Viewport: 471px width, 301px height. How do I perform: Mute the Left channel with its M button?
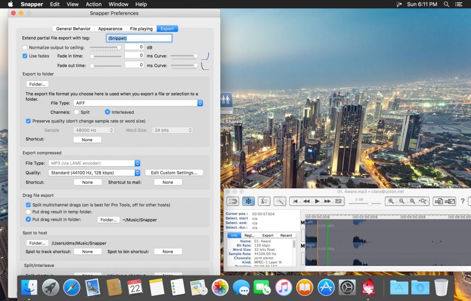tap(303, 222)
